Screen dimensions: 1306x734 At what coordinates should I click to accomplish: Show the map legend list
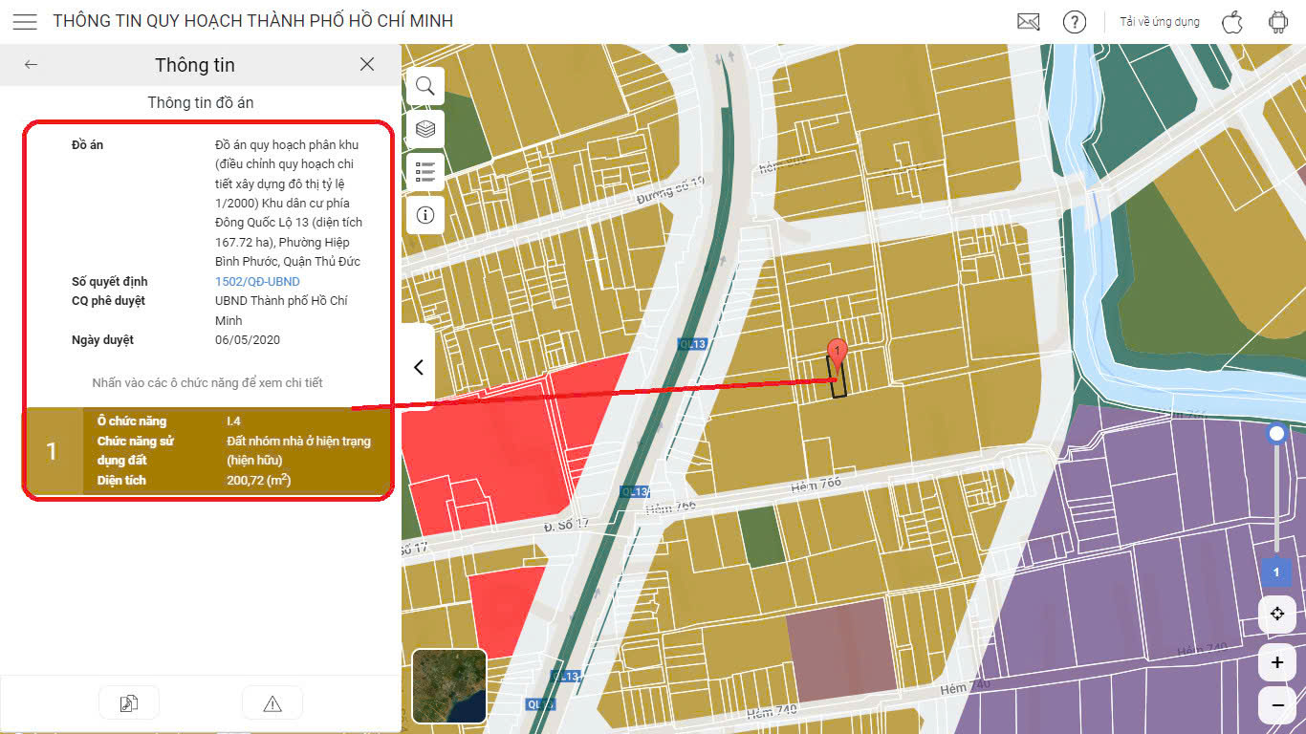coord(425,172)
